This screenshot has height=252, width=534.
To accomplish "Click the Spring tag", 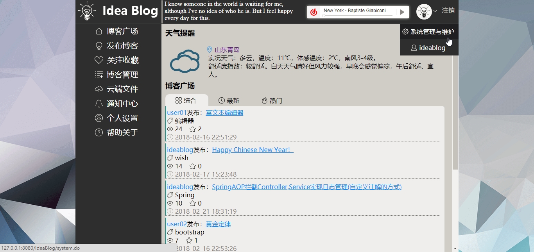I will [x=185, y=195].
